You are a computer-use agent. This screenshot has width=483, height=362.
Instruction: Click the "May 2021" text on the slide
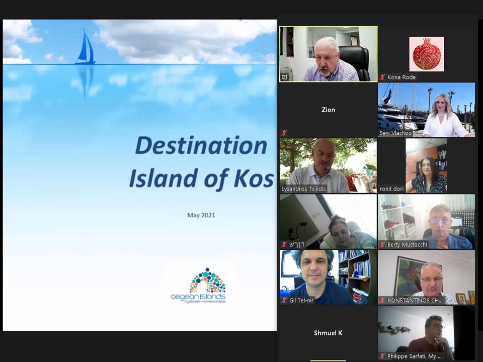tap(201, 215)
